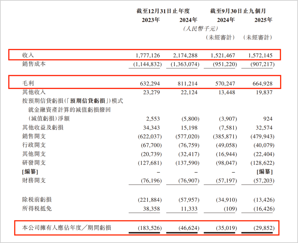Select the 銷售成本 row label
This screenshot has width=298, height=243.
pyautogui.click(x=34, y=64)
